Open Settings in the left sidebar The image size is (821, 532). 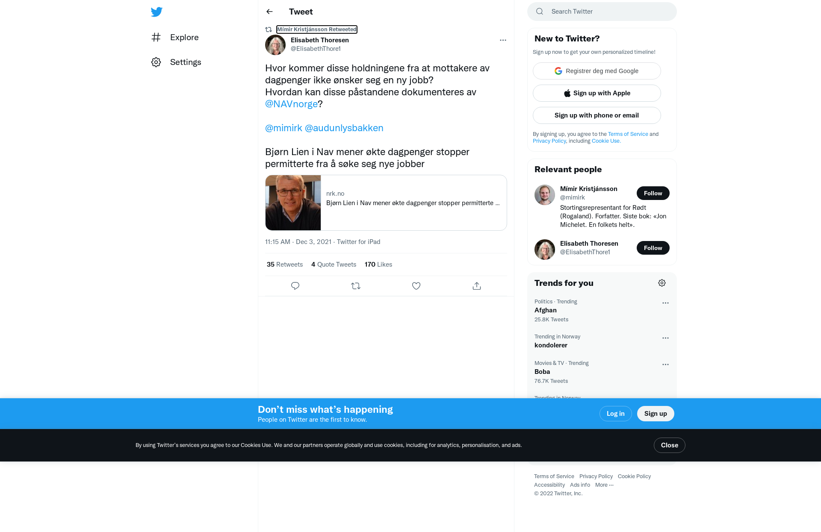click(176, 62)
